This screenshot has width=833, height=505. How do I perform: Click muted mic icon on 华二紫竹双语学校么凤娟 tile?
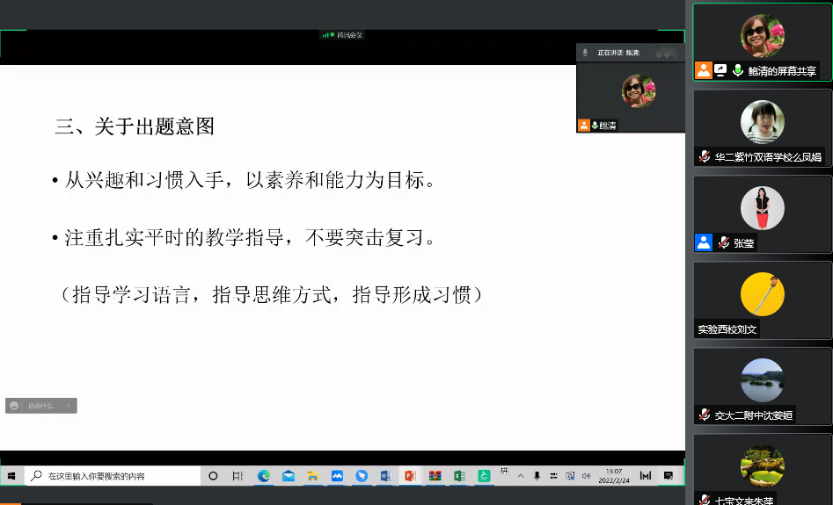pos(704,157)
